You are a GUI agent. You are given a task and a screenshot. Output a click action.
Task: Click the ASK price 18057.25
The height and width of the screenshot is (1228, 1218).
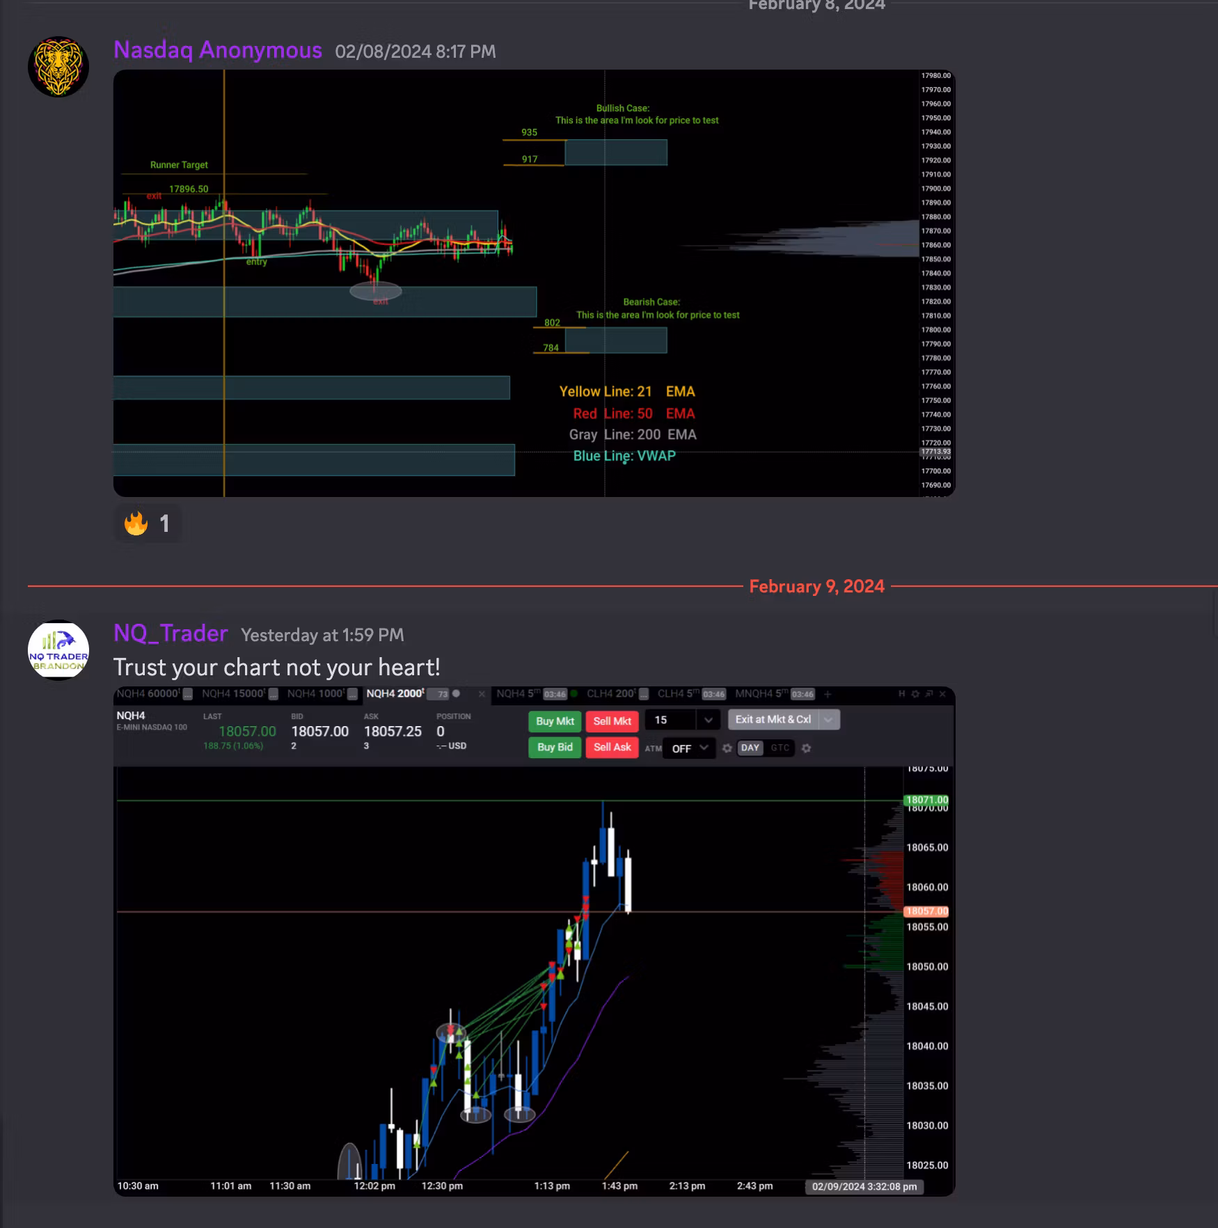[x=393, y=731]
